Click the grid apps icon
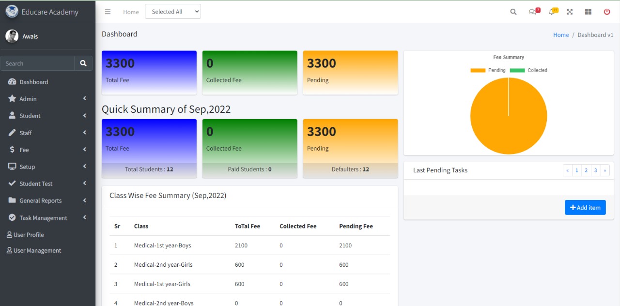This screenshot has width=620, height=306. tap(588, 12)
